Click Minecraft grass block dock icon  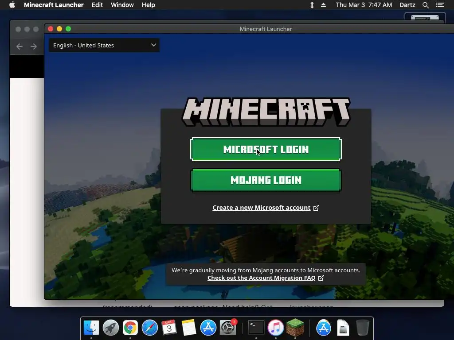coord(295,327)
